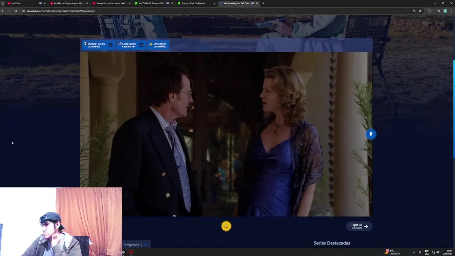Close the Atando los cabos sueltos tab
This screenshot has width=455, height=256.
tap(129, 3)
